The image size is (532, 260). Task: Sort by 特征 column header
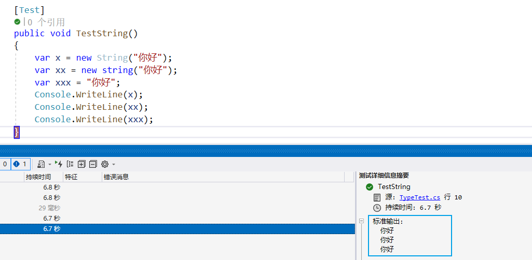[x=83, y=177]
